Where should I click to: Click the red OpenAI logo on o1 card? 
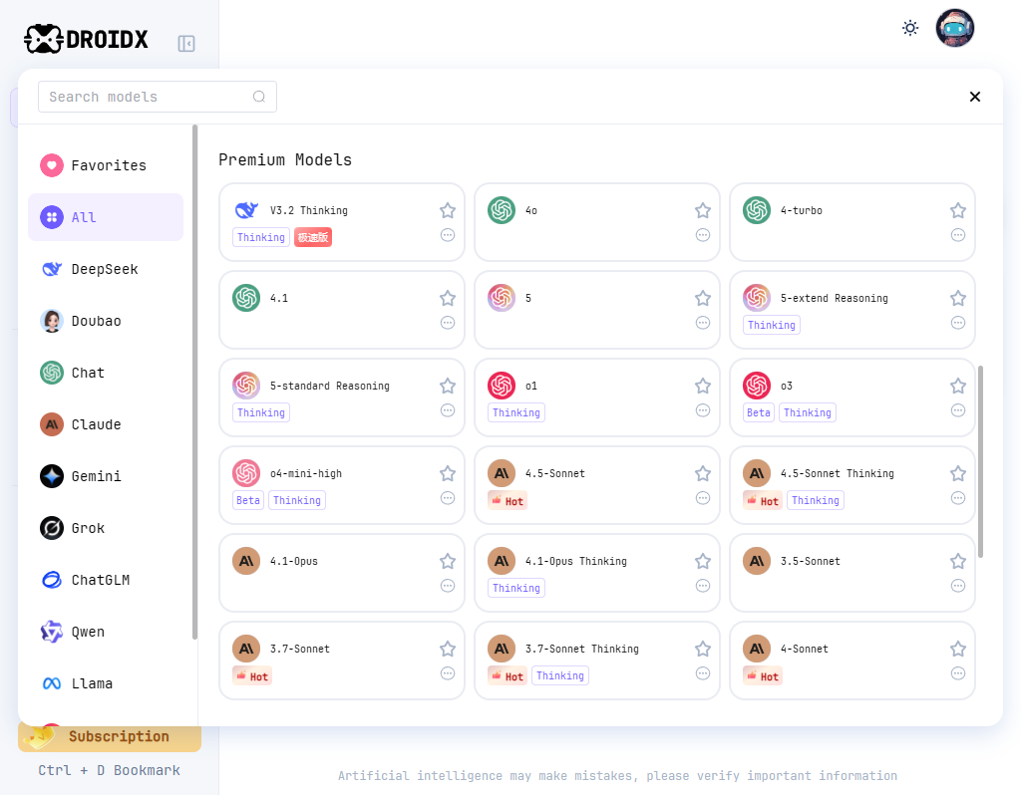[502, 386]
